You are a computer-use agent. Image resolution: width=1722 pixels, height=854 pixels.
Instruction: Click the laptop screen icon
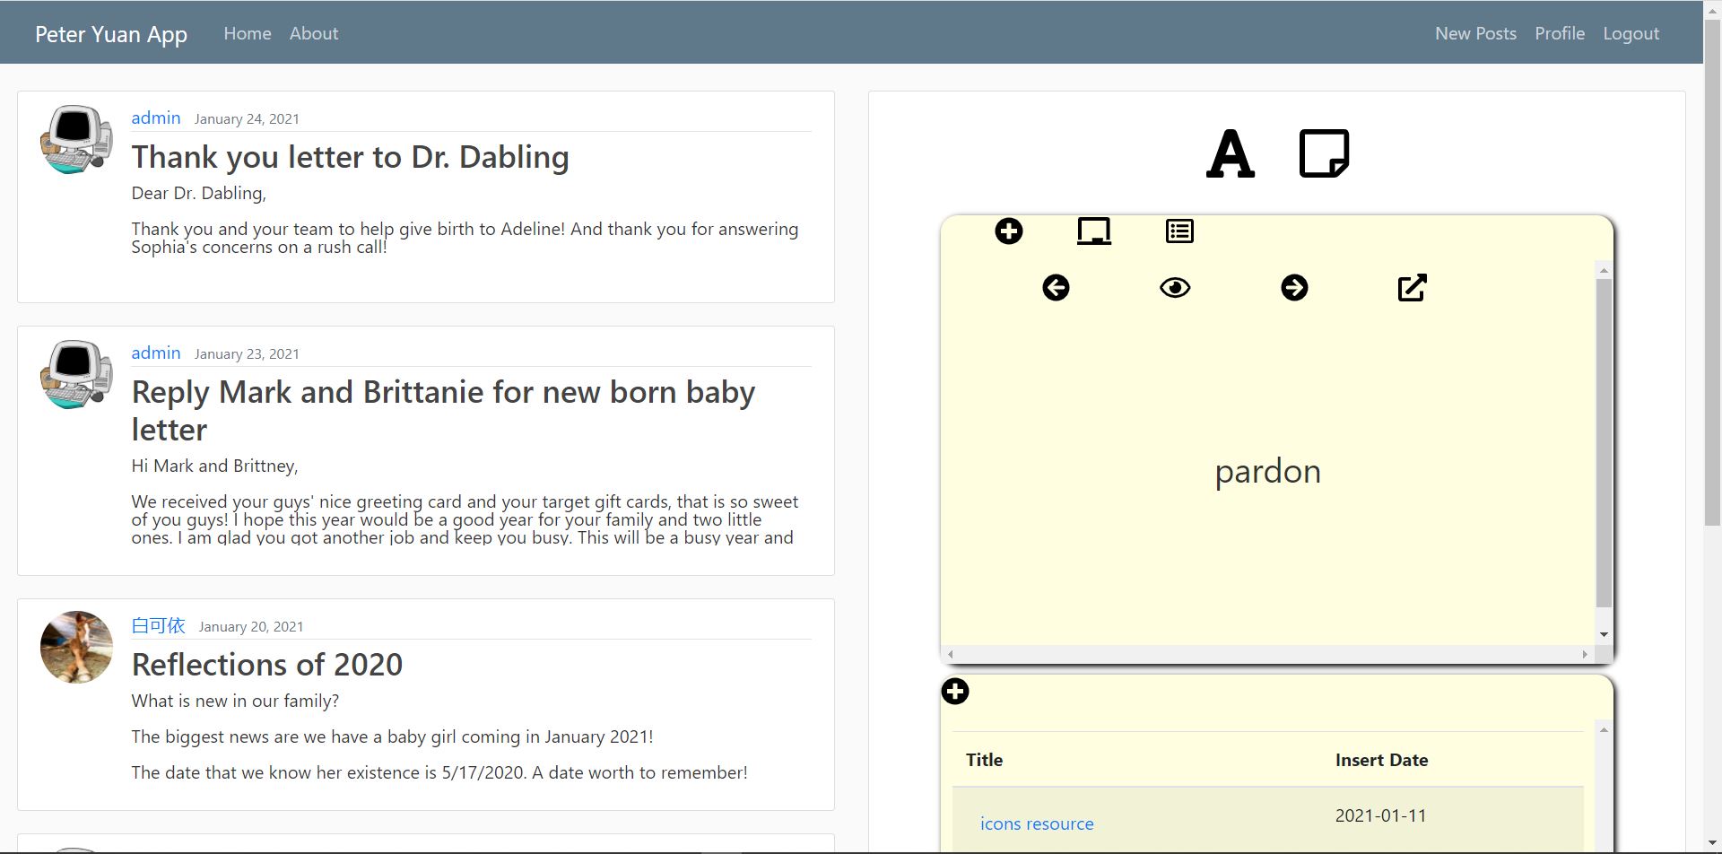point(1093,231)
